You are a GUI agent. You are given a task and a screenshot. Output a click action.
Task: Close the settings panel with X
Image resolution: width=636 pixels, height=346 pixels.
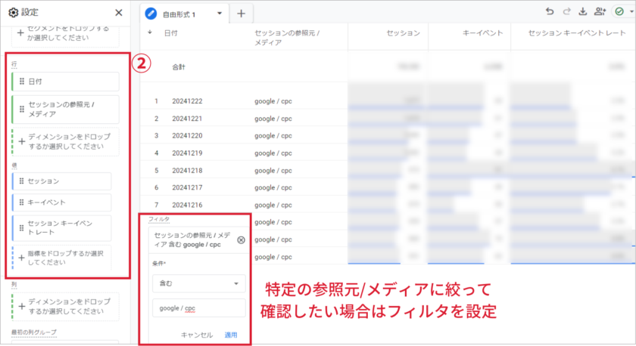tap(118, 13)
